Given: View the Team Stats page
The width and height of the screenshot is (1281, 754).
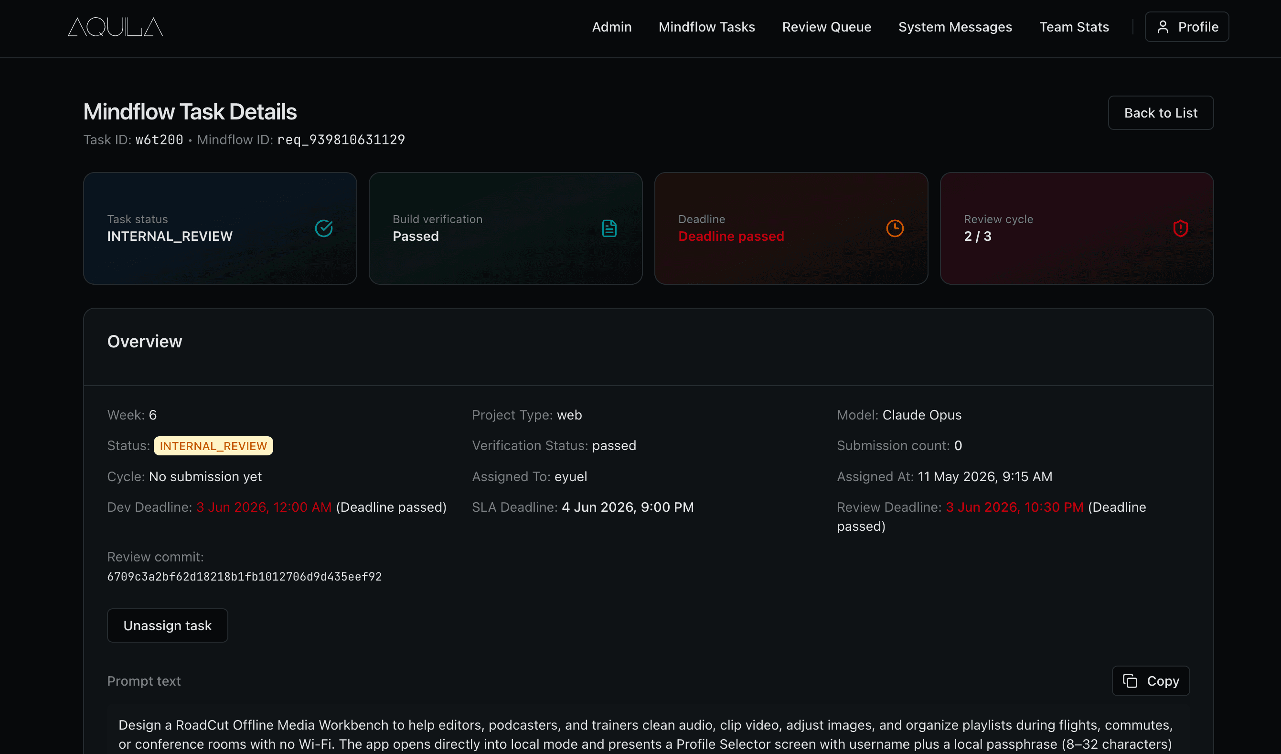Looking at the screenshot, I should 1074,27.
